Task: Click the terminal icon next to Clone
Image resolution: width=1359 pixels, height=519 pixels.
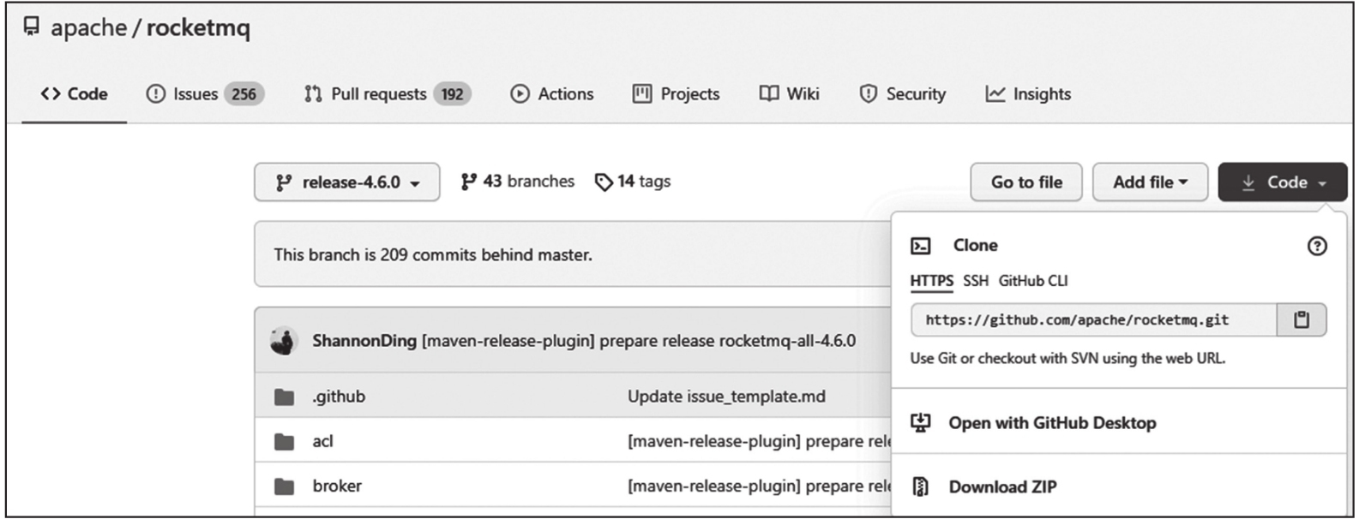Action: tap(921, 247)
